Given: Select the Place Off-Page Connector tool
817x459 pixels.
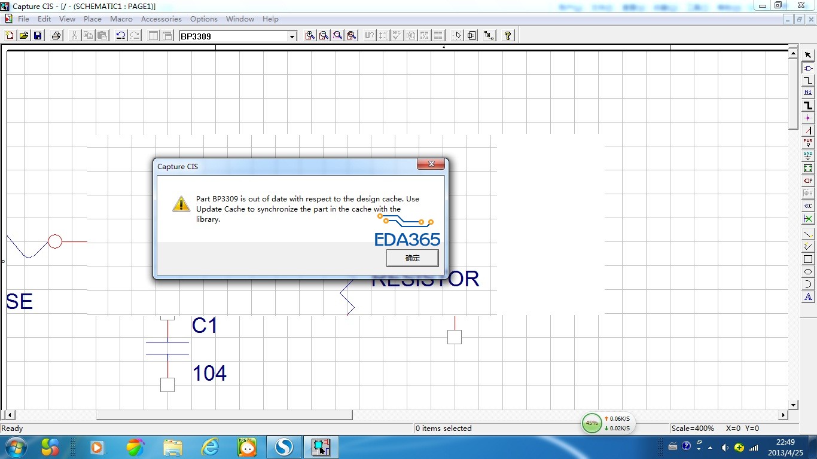Looking at the screenshot, I should (x=808, y=206).
